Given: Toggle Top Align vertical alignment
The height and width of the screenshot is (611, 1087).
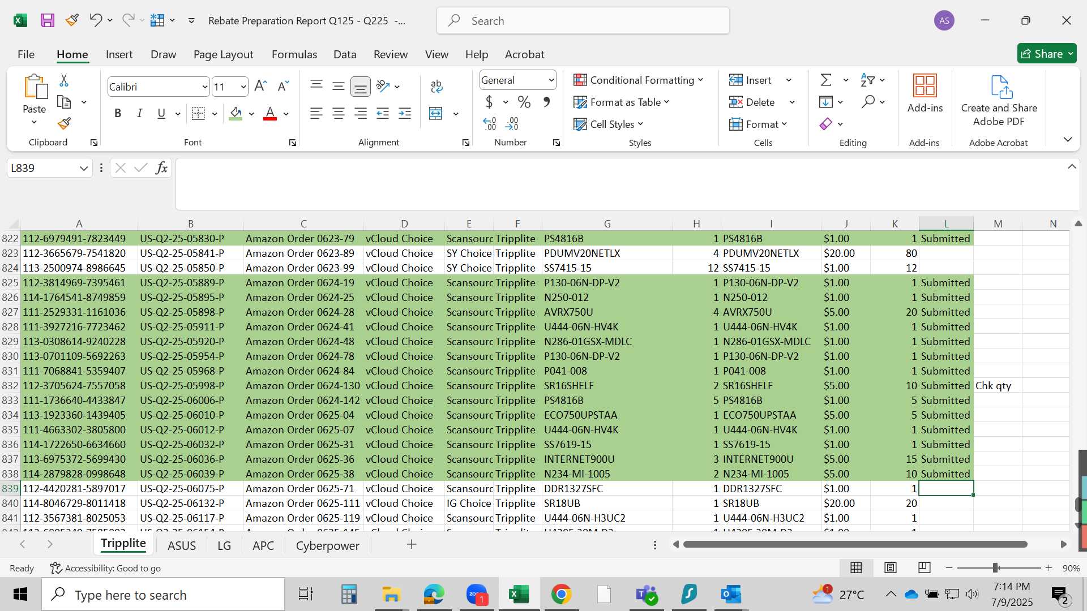Looking at the screenshot, I should (316, 86).
